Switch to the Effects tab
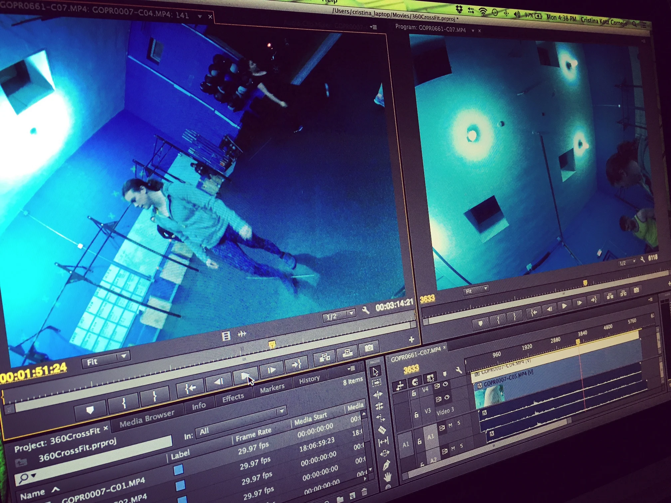This screenshot has height=503, width=671. 233,397
